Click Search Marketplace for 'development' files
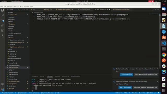This screenshot has width=167, height=94. pyautogui.click(x=125, y=87)
